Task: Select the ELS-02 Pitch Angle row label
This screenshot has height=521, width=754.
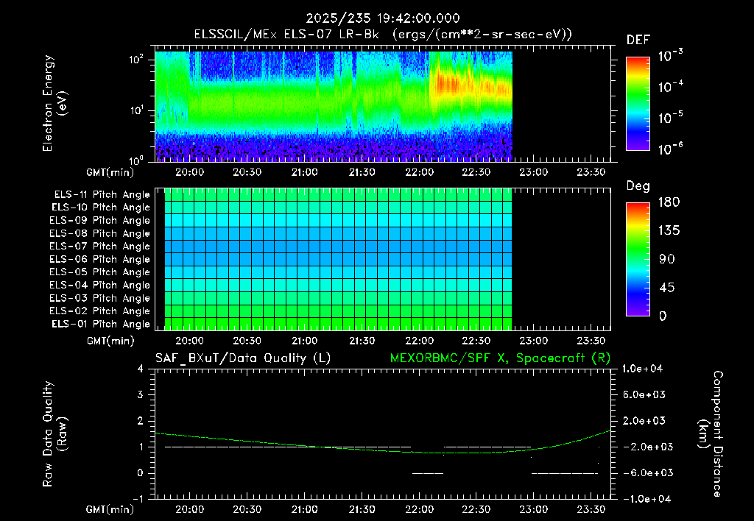Action: 99,311
